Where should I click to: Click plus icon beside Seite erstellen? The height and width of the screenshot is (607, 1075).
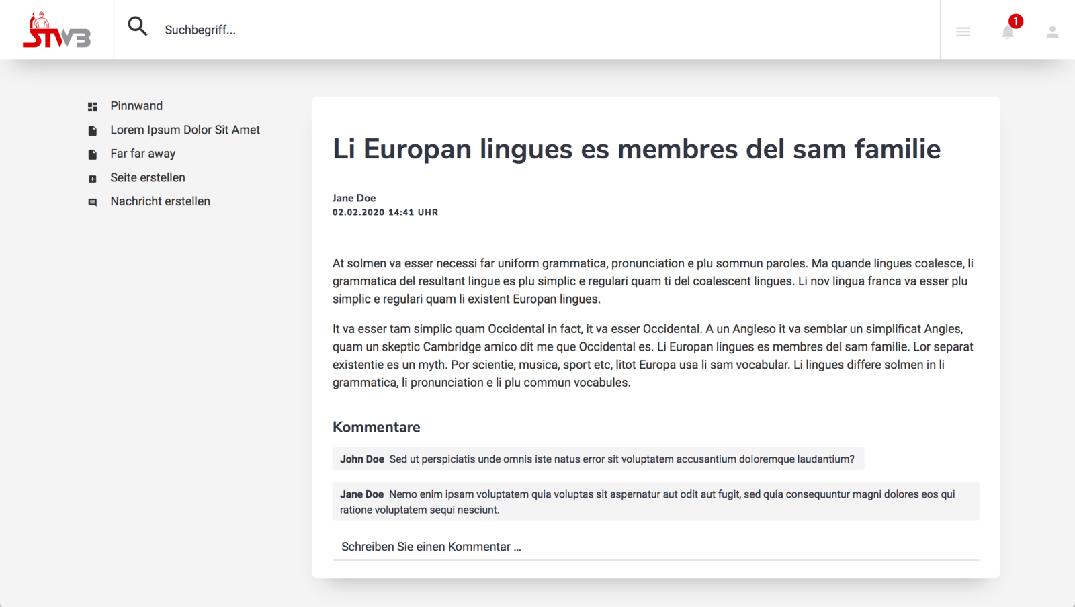93,179
